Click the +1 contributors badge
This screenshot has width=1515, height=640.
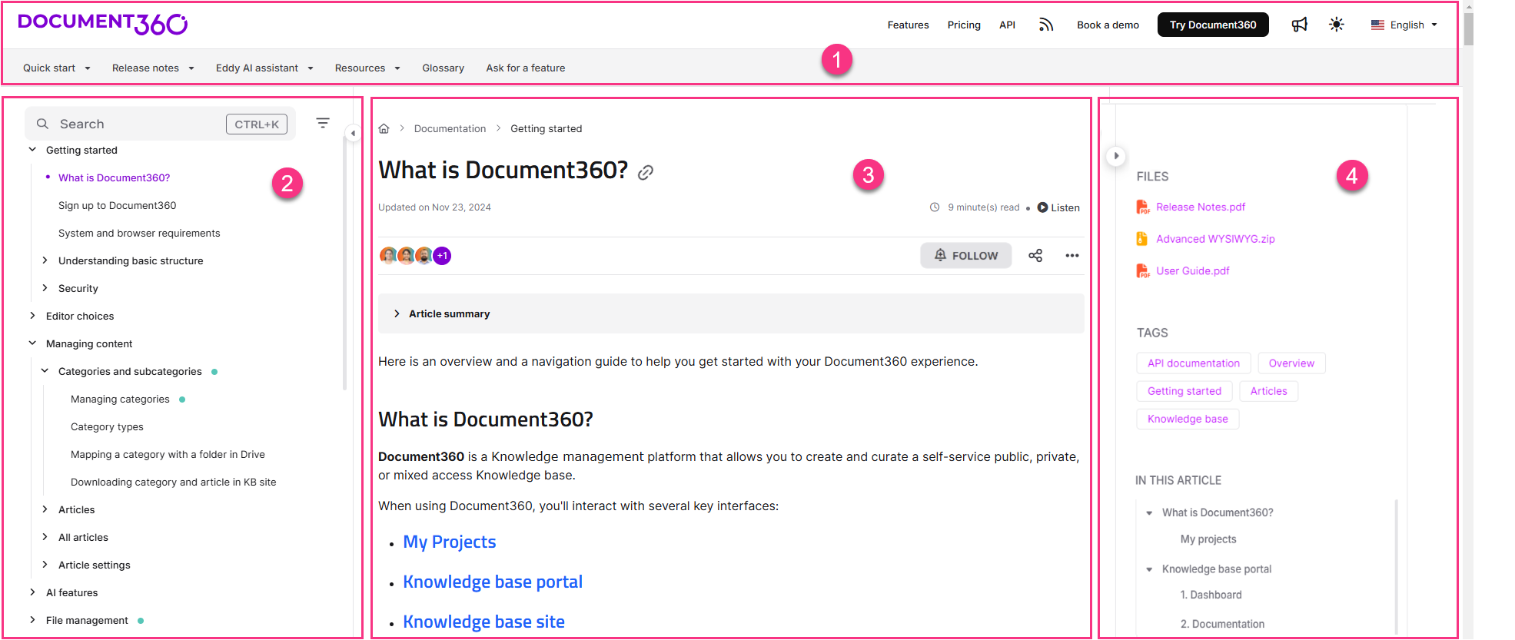[442, 256]
